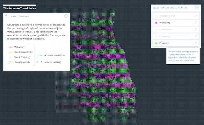Select the Connectivity map layer row

coord(173,30)
